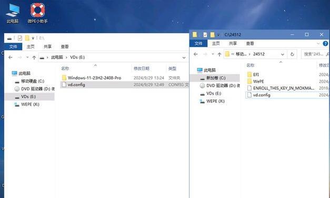Viewport: 330px width, 198px height.
Task: Go back in C:\24512 window
Action: (196, 54)
